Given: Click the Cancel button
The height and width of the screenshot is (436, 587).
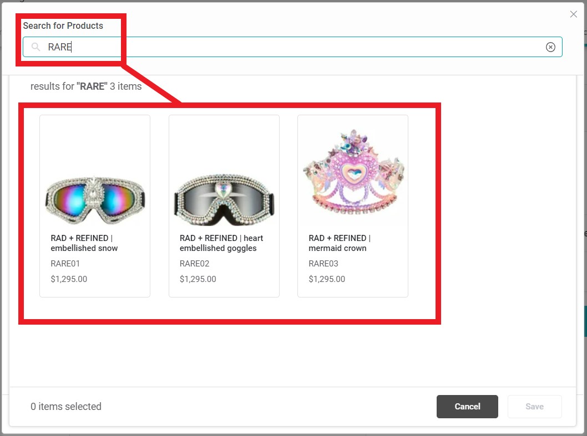Looking at the screenshot, I should [x=467, y=407].
